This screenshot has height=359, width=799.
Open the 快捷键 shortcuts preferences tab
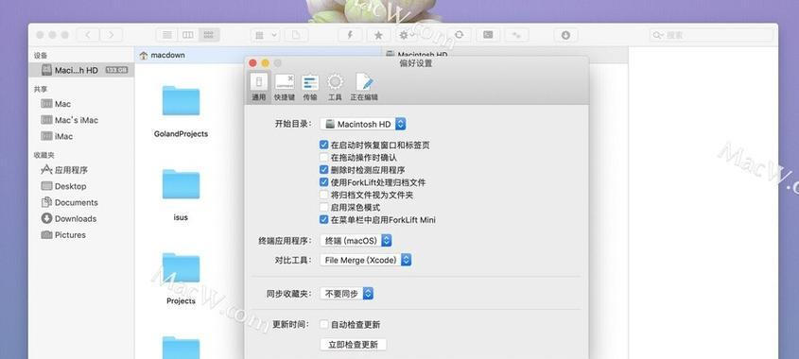point(285,87)
